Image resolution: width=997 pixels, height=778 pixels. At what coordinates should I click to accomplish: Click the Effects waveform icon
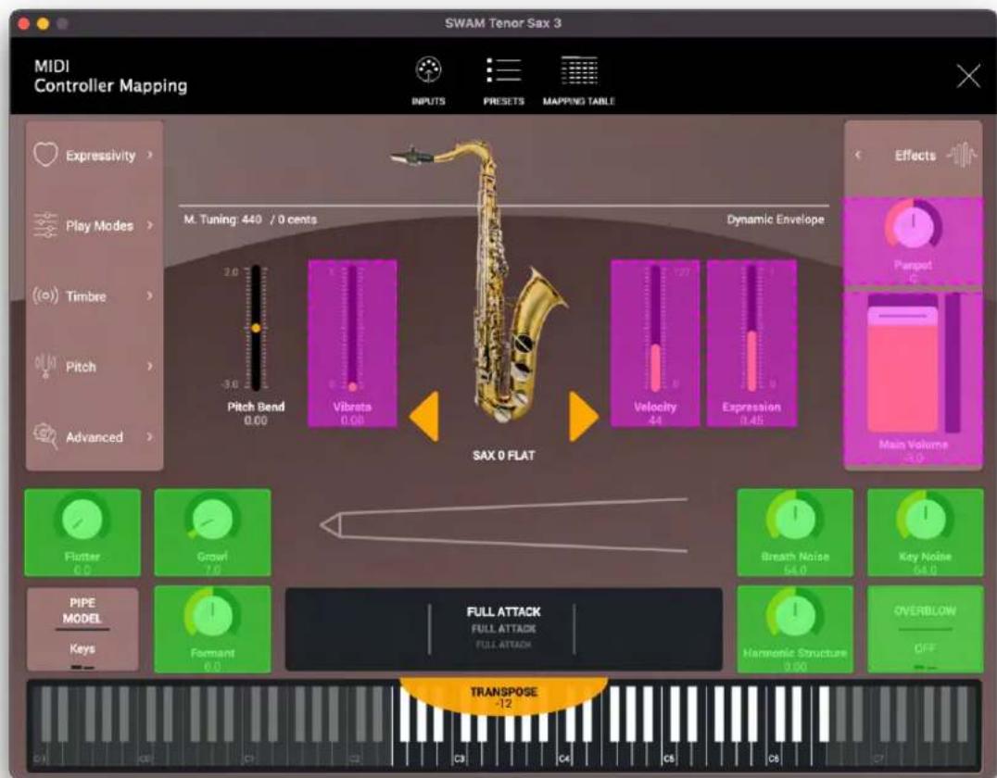961,155
